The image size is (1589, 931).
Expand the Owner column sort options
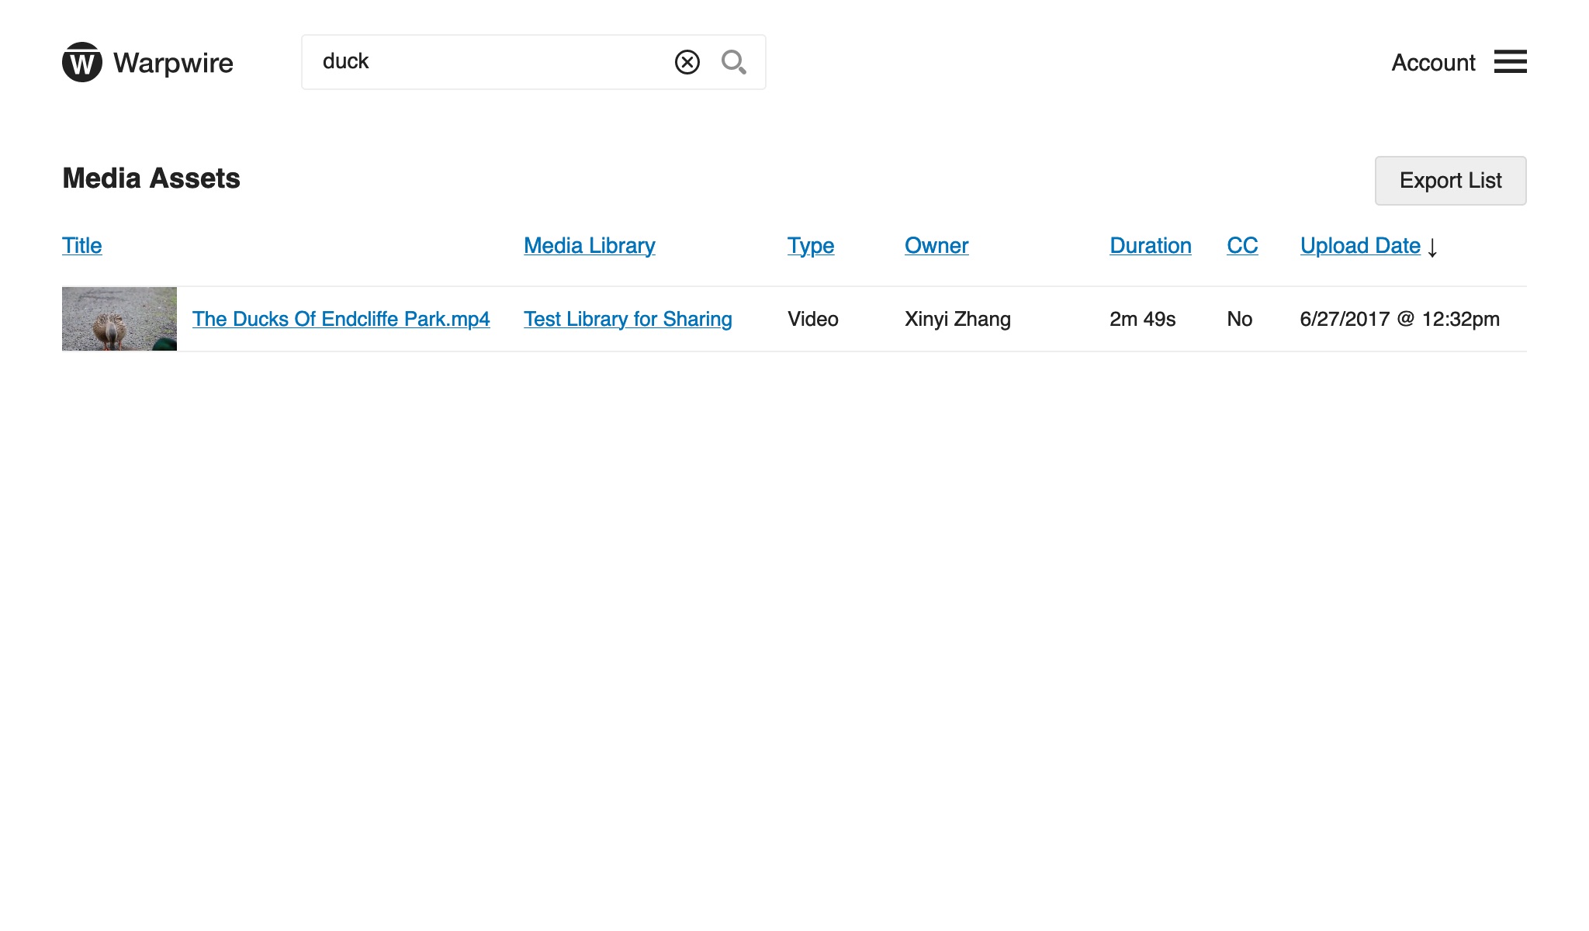[936, 245]
